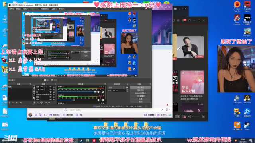Toggle visibility of the bottom text source
Image resolution: width=255 pixels, height=143 pixels.
point(51,99)
